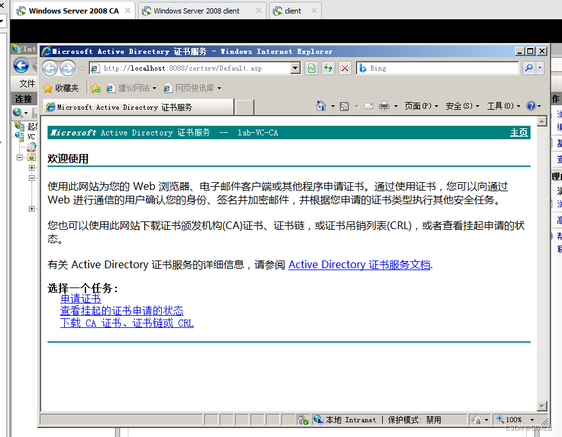The height and width of the screenshot is (437, 562).
Task: Click the scrollbar down arrow
Action: tap(541, 406)
